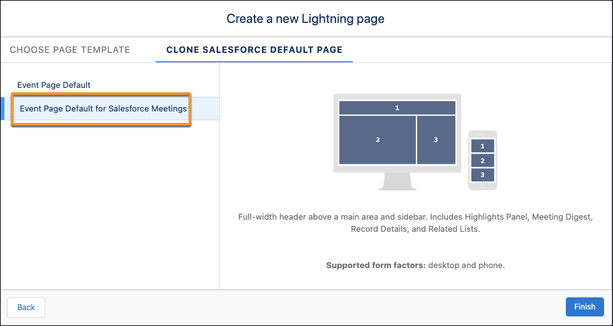Click the Finish button
The width and height of the screenshot is (613, 326).
[584, 307]
